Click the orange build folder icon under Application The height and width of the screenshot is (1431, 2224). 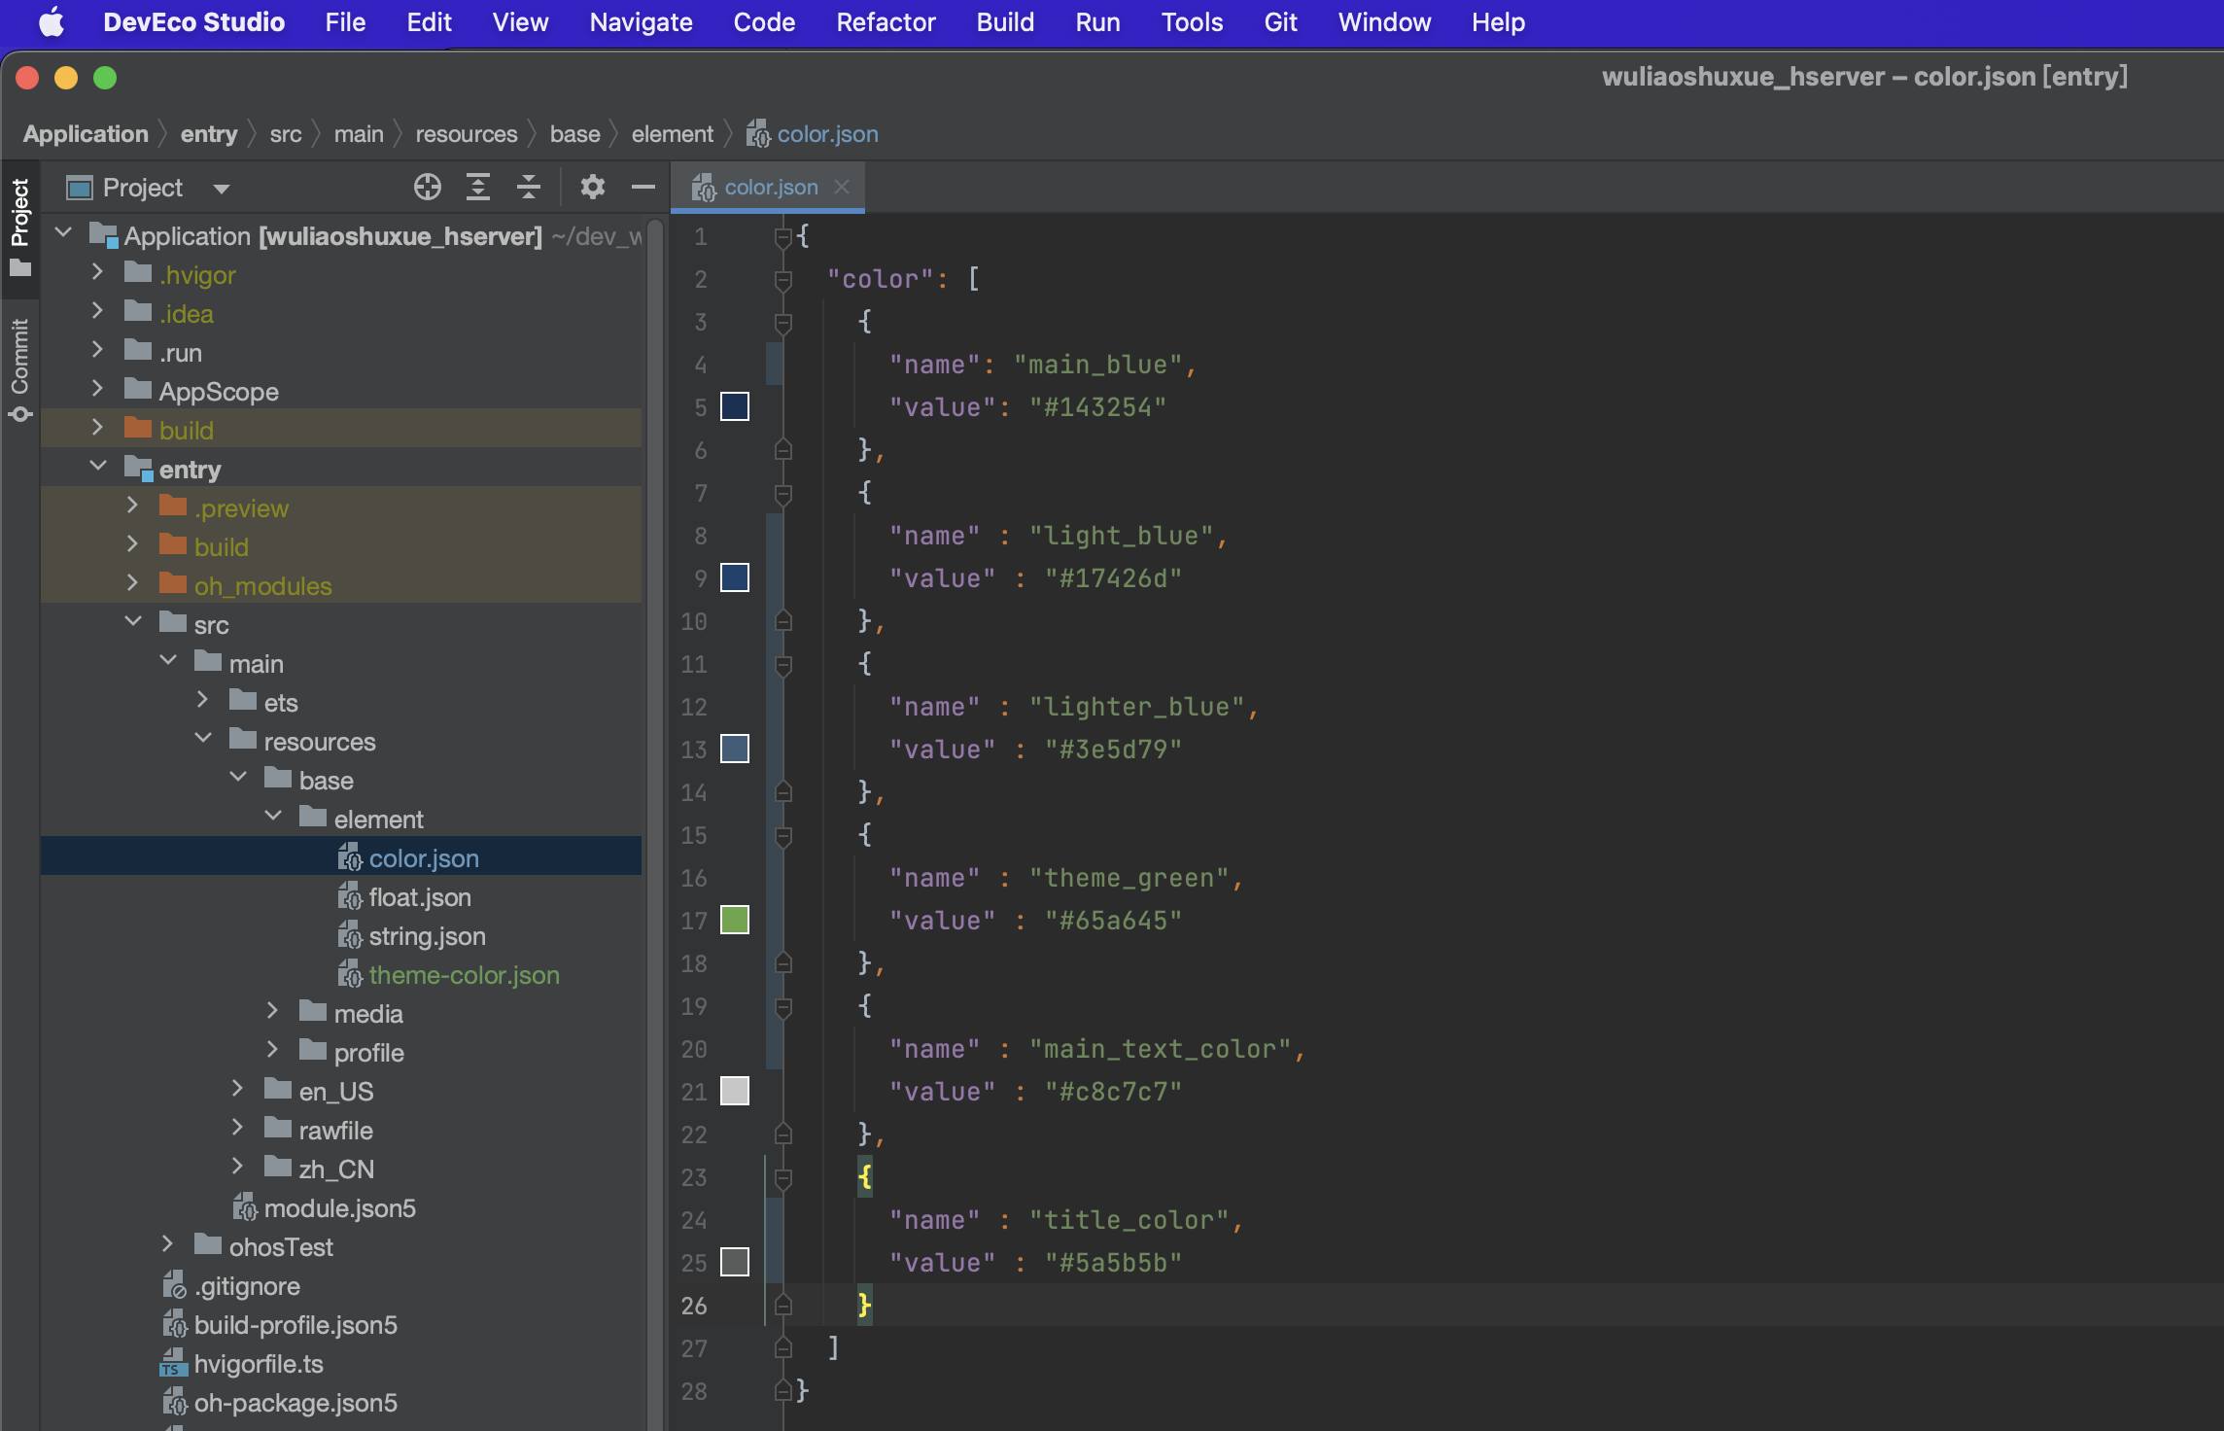tap(139, 429)
